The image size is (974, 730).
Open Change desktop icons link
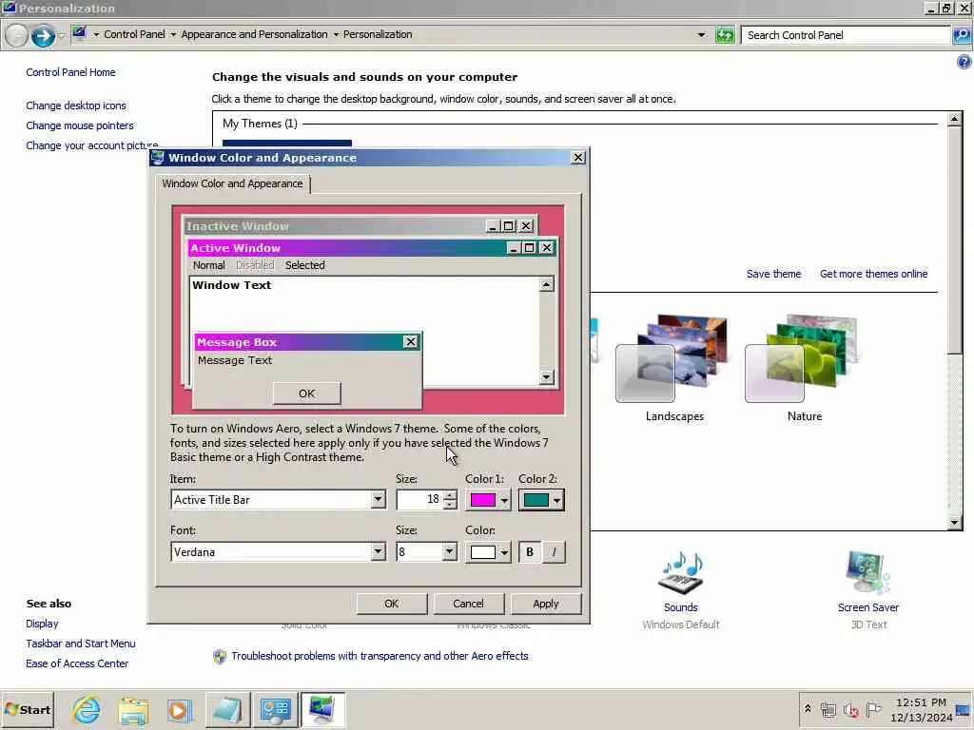coord(76,106)
